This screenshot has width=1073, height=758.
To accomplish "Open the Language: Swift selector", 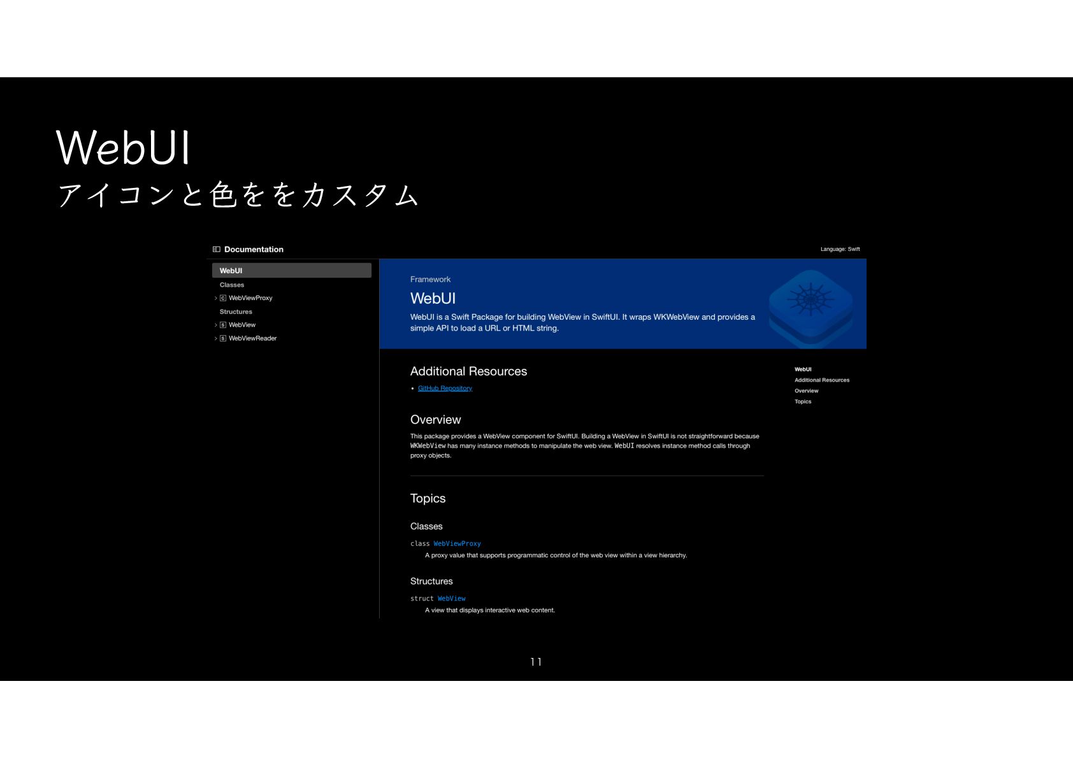I will coord(840,249).
